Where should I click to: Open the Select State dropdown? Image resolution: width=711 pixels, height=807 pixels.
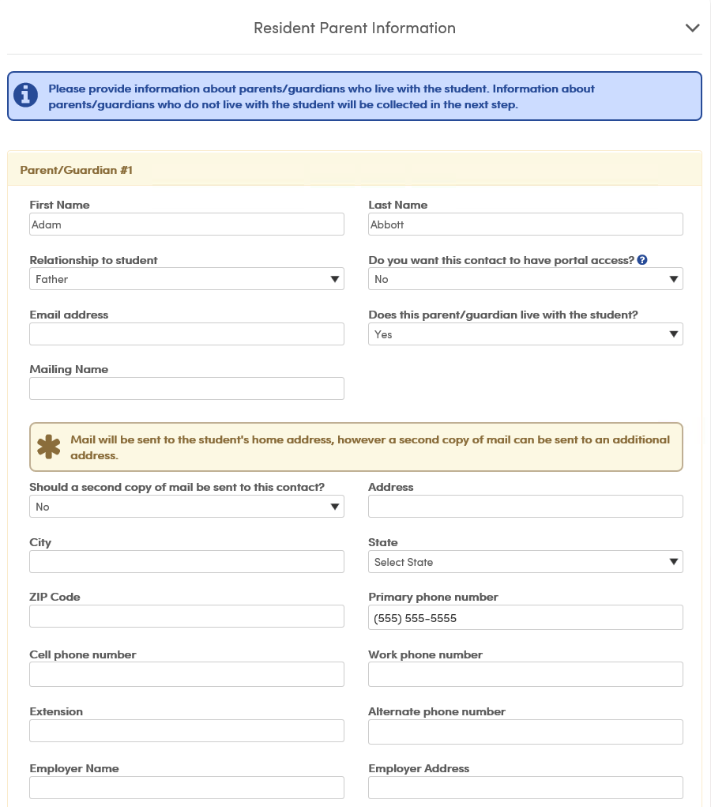tap(525, 561)
